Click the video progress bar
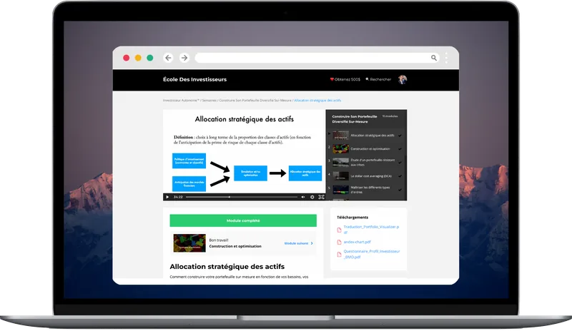 point(242,197)
